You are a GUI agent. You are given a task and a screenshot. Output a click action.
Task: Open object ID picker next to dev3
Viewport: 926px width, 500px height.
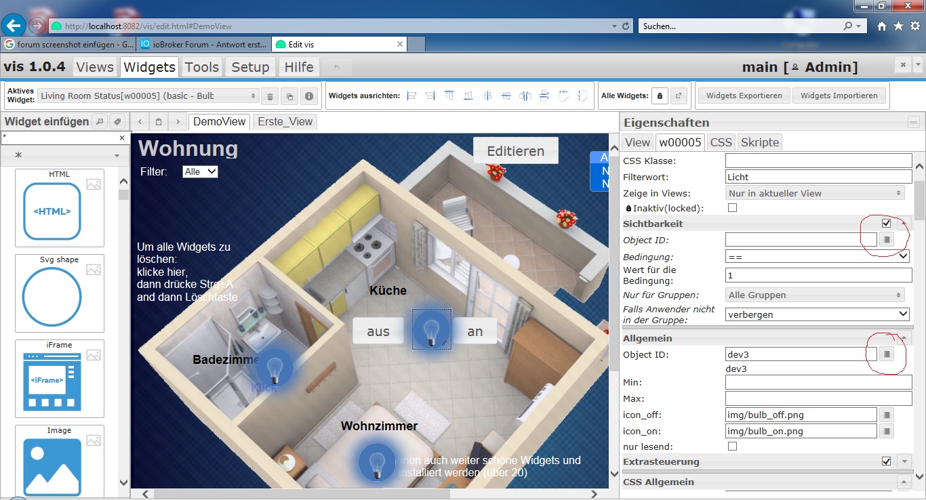(x=887, y=354)
